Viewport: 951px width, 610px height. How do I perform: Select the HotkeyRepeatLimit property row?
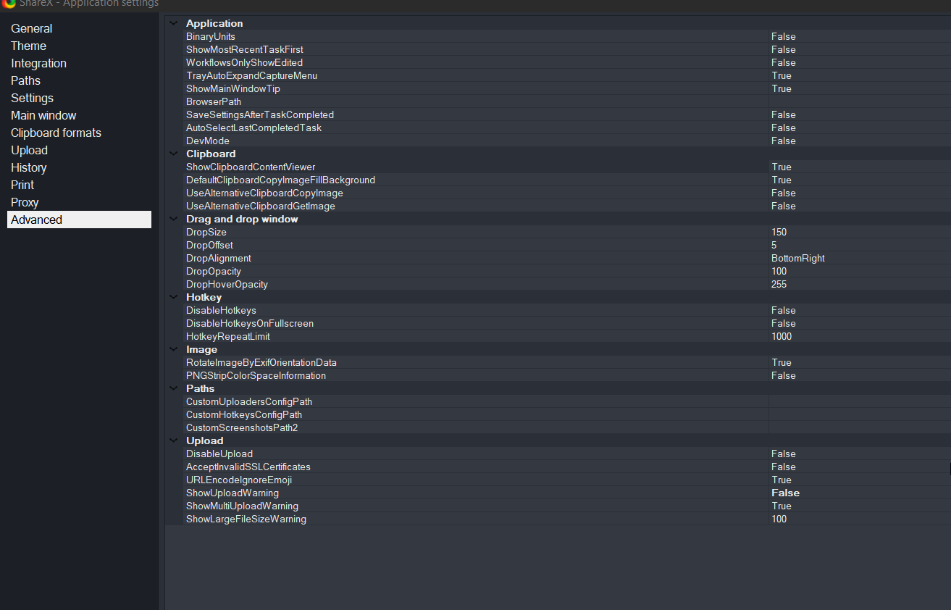coord(228,337)
